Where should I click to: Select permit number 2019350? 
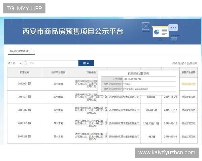coord(23,123)
